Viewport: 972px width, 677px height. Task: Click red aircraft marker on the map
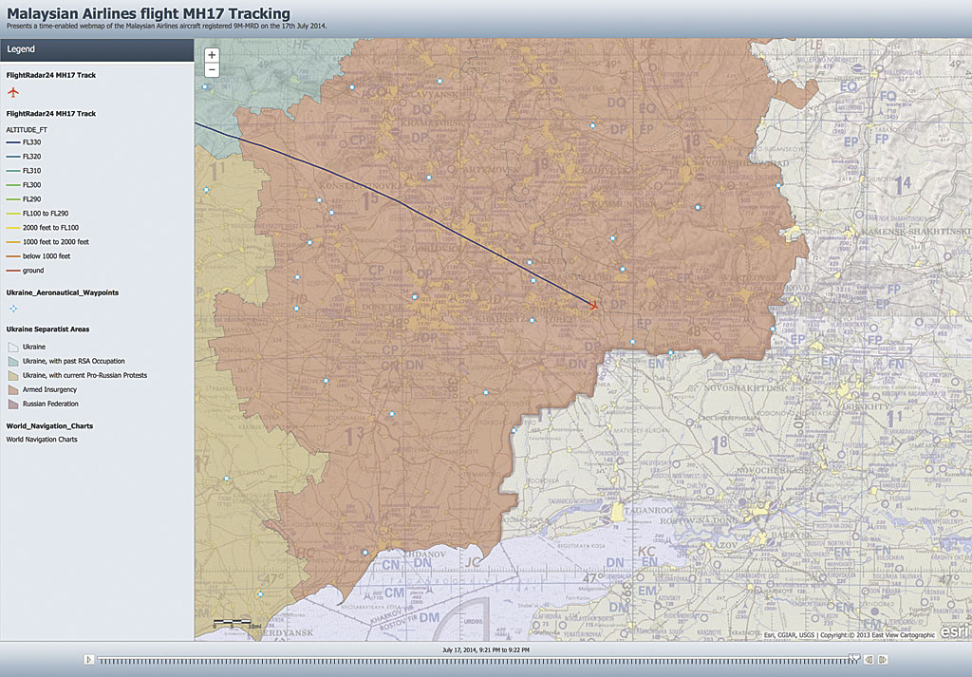pos(593,305)
